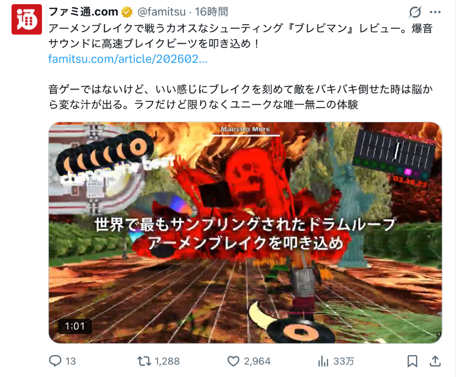Bookmark this post

pyautogui.click(x=412, y=361)
